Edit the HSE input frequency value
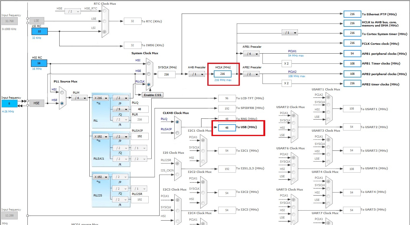Image resolution: width=410 pixels, height=225 pixels. (x=10, y=103)
